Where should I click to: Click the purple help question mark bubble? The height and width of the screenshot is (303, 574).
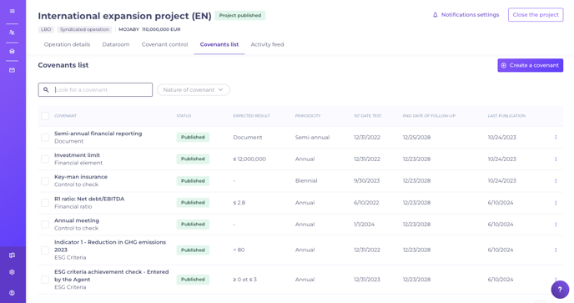point(560,290)
